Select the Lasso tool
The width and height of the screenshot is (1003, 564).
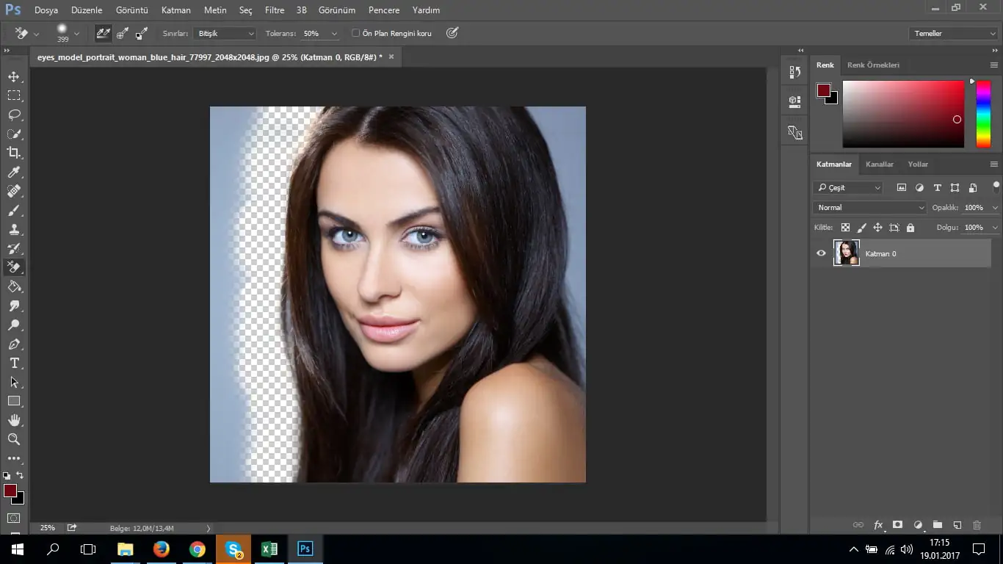pos(14,115)
